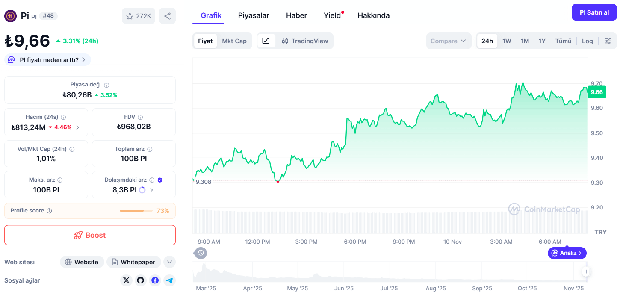Click the red low-point marker on chart
The height and width of the screenshot is (292, 620).
[x=278, y=182]
